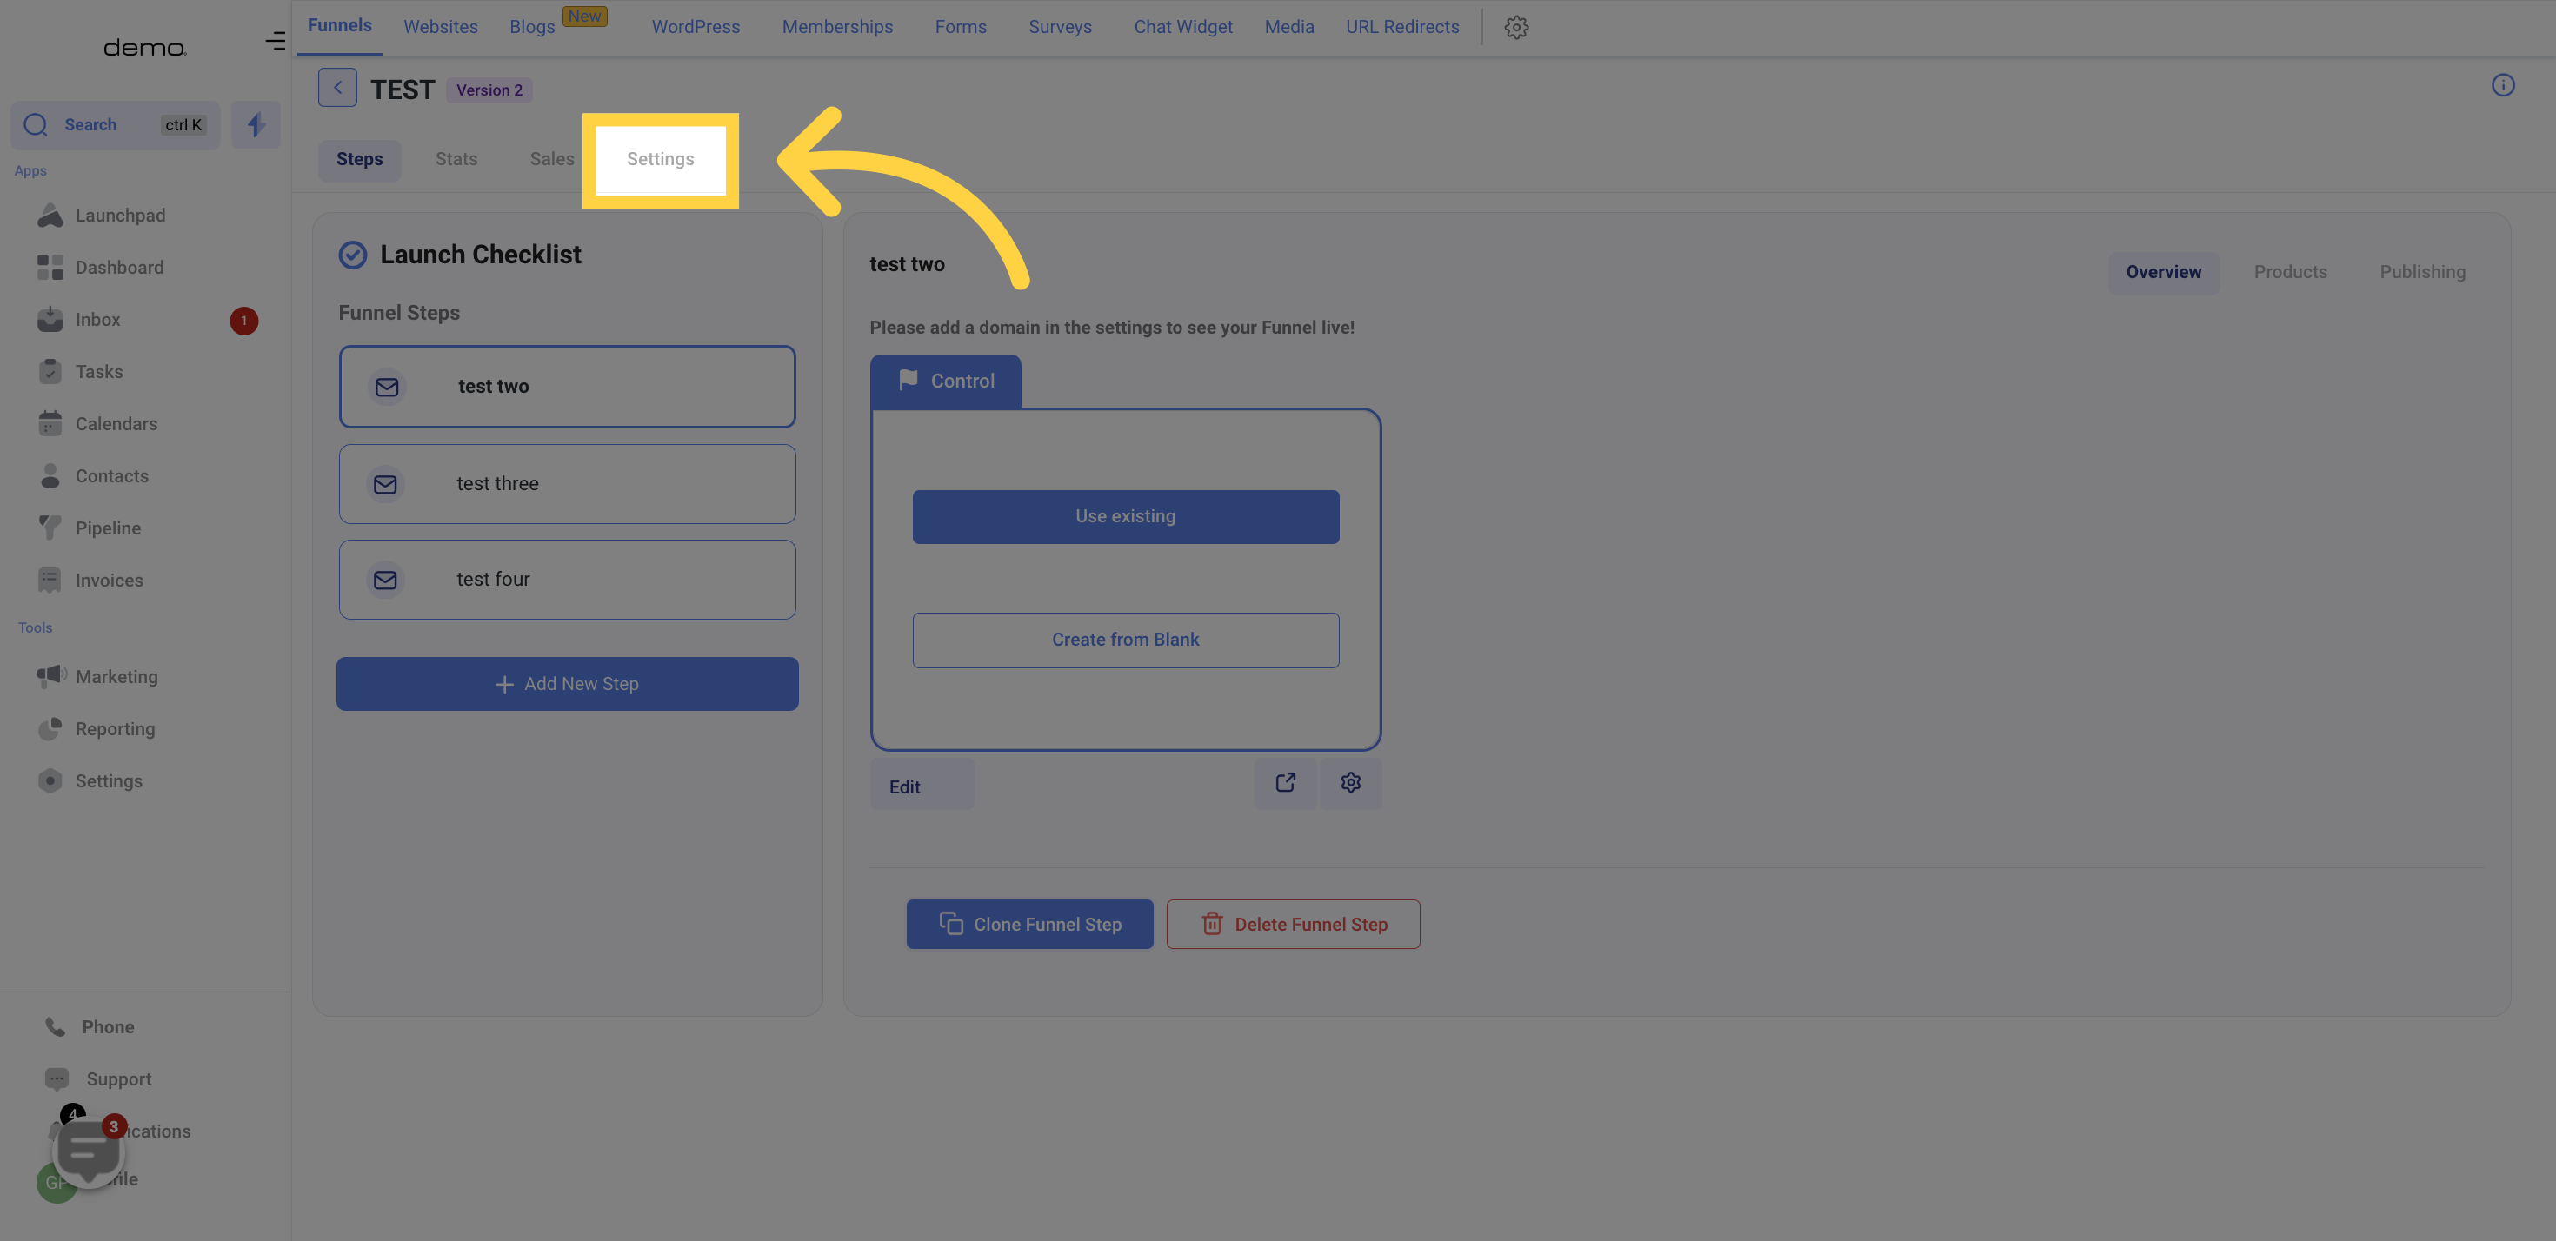Screen dimensions: 2556x1241
Task: Click the Use existing button
Action: [1125, 516]
